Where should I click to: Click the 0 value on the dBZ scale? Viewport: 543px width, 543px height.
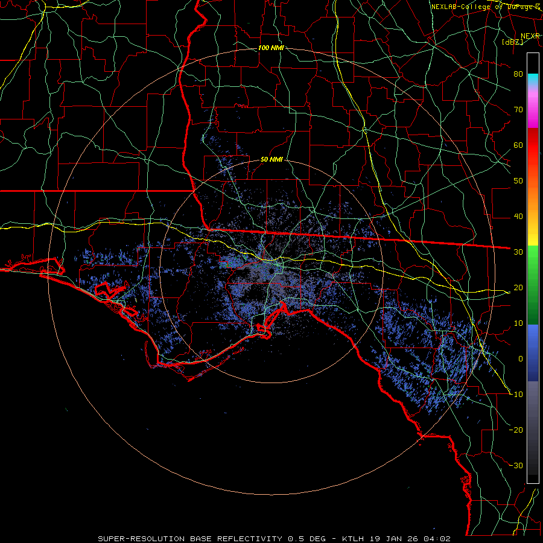[521, 359]
